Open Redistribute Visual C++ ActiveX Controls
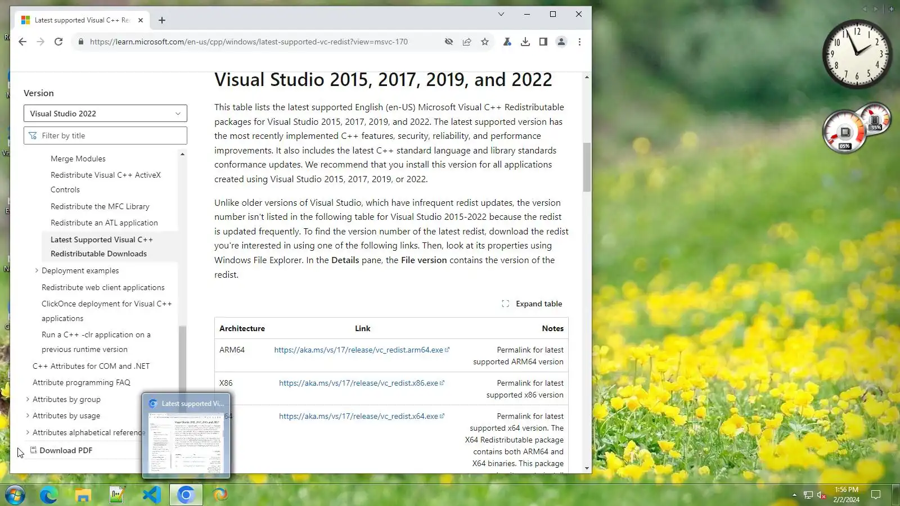 [x=106, y=182]
